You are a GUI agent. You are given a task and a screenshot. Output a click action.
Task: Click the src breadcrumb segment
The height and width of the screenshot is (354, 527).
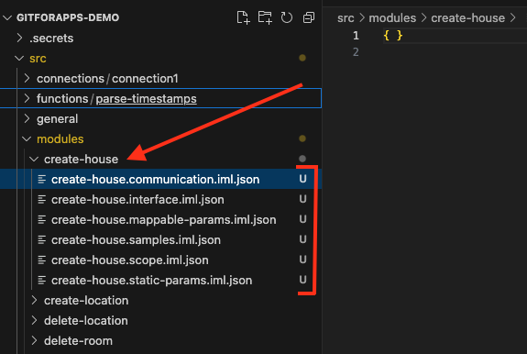click(x=346, y=17)
